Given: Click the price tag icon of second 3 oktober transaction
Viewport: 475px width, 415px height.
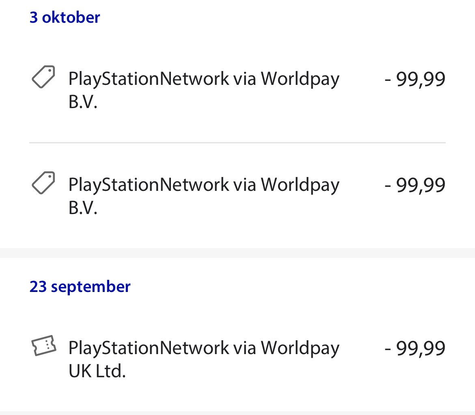Looking at the screenshot, I should pyautogui.click(x=43, y=183).
